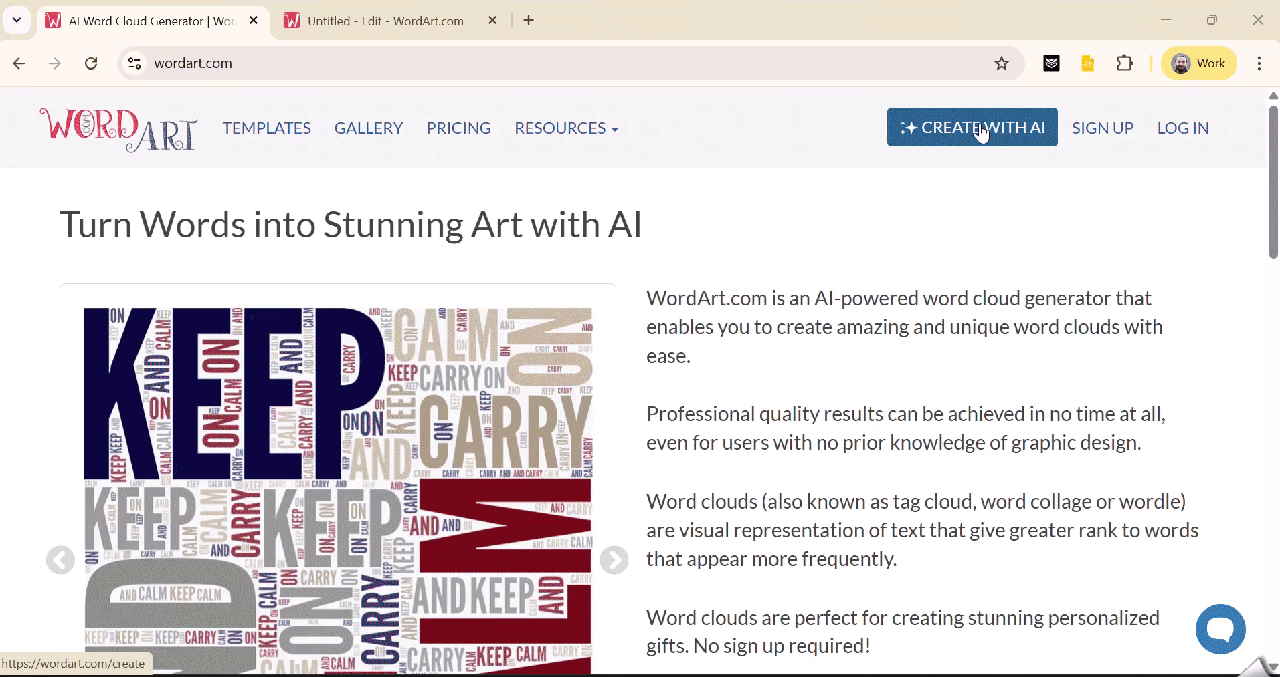Click the CREATE WITH AI button

coord(972,127)
